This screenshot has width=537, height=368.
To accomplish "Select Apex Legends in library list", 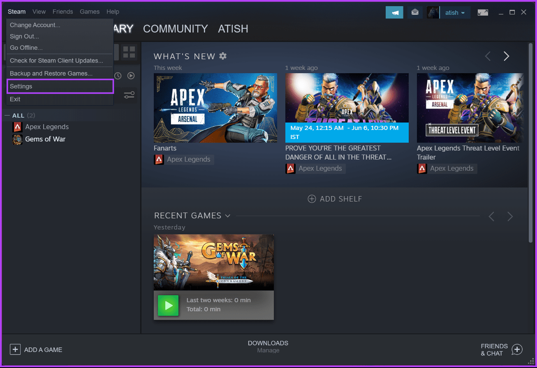I will 47,127.
